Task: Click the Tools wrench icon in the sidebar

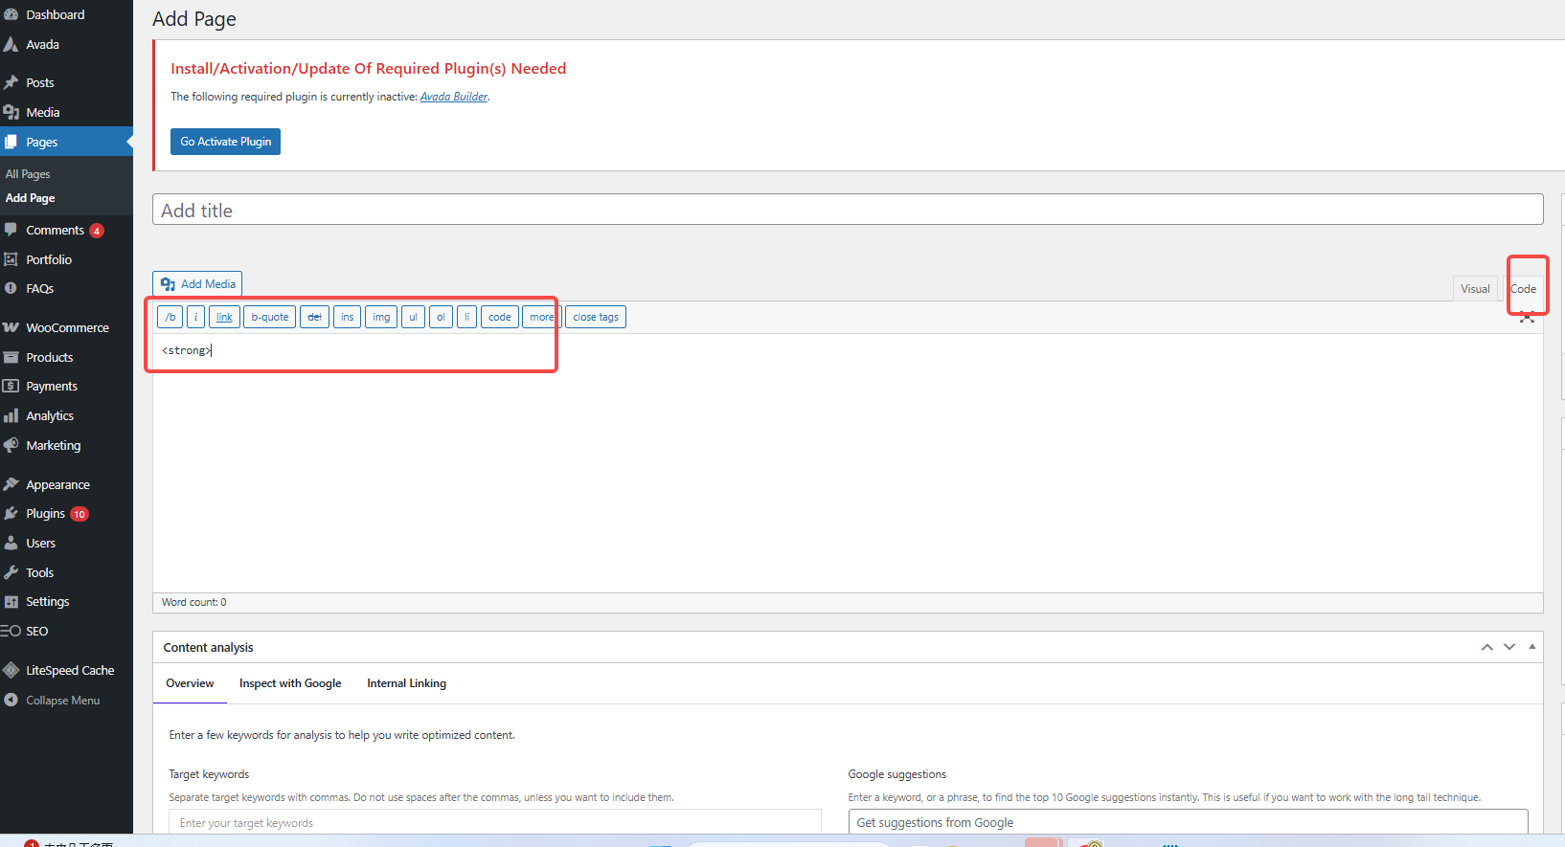Action: click(11, 573)
